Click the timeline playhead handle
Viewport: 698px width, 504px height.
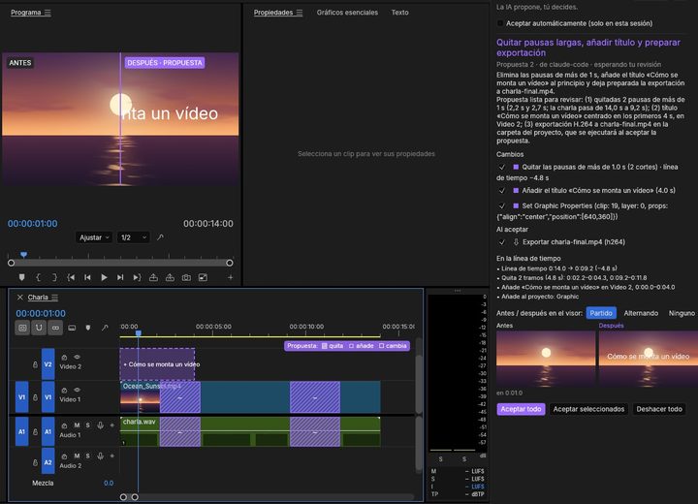point(139,333)
